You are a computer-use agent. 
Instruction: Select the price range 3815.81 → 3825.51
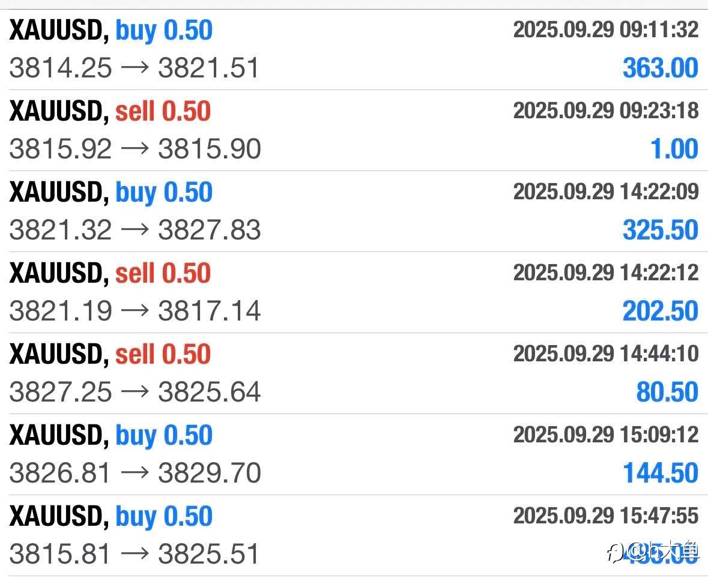(x=134, y=554)
